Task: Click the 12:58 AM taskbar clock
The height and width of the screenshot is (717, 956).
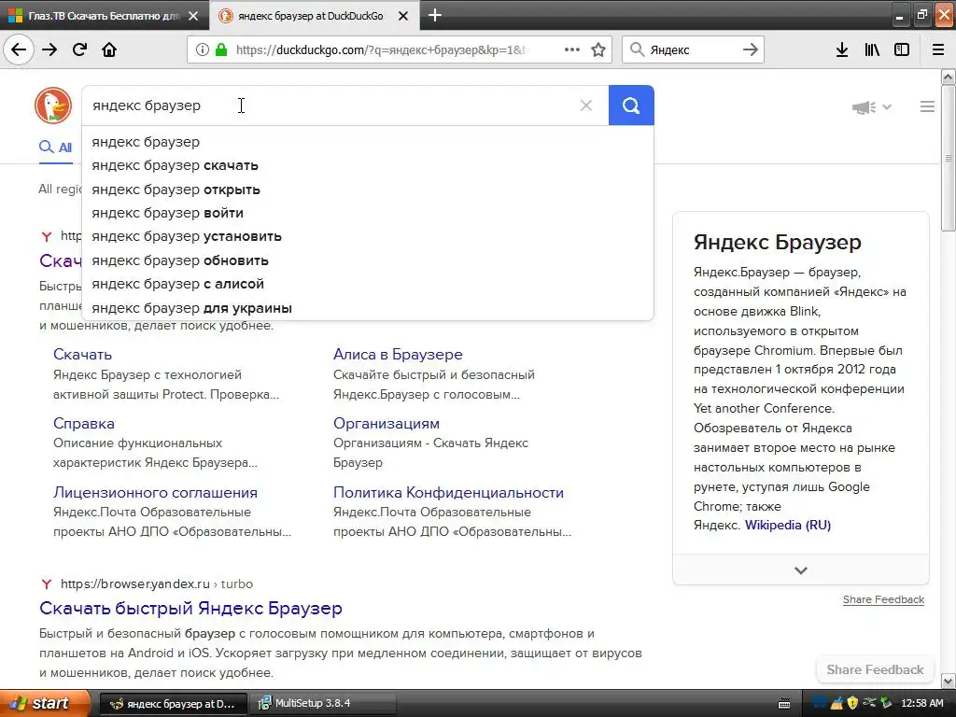Action: click(921, 703)
